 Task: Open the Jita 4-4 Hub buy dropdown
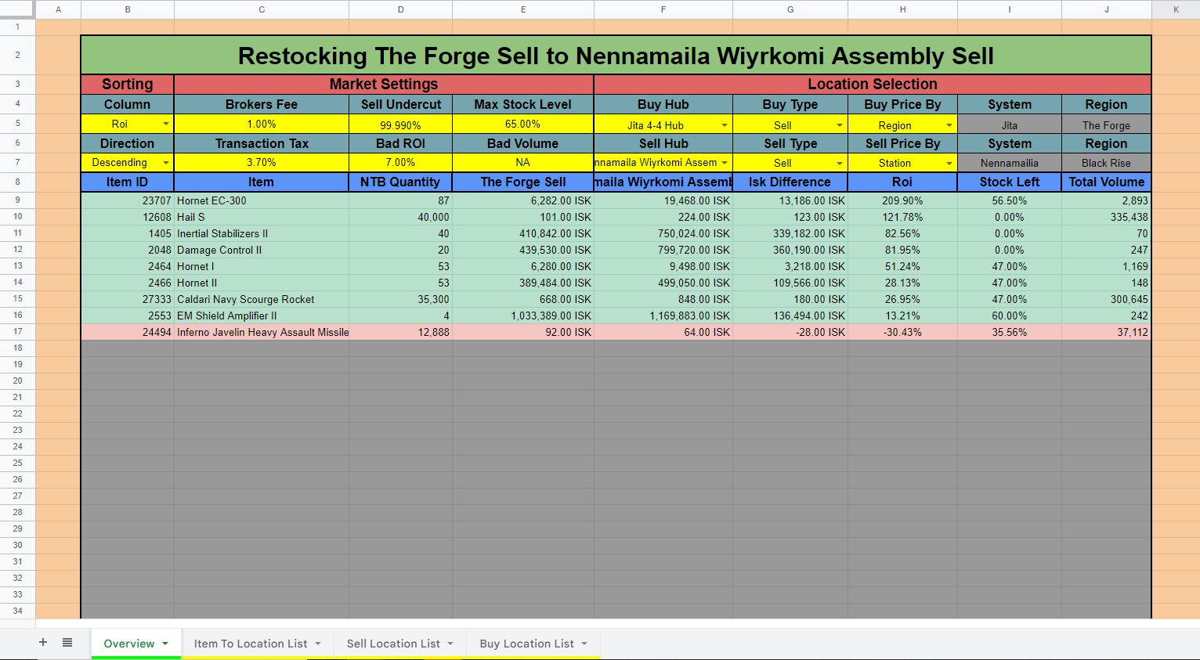[723, 123]
